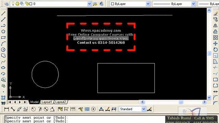Select the Array tool

[x=216, y=37]
